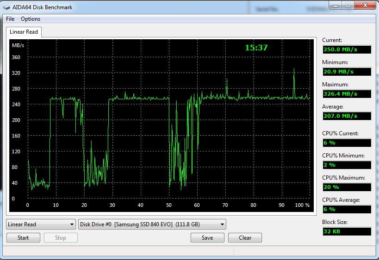Image resolution: width=379 pixels, height=260 pixels.
Task: Open the Options menu
Action: coord(31,19)
